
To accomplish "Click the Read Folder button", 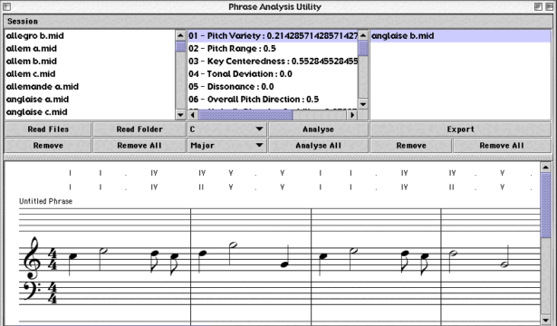I will pos(139,129).
